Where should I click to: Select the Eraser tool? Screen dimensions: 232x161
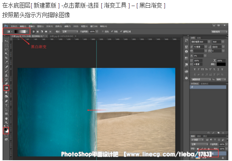pos(6,84)
